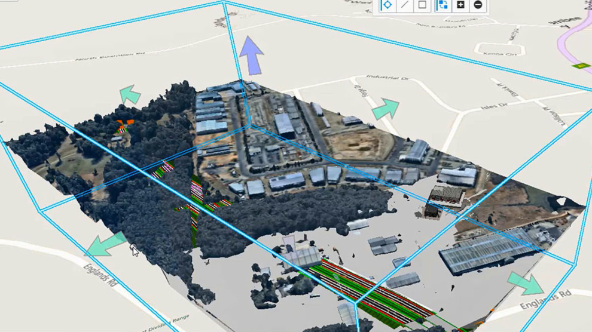
Task: Click the upper-left green arrow handle
Action: pos(130,95)
